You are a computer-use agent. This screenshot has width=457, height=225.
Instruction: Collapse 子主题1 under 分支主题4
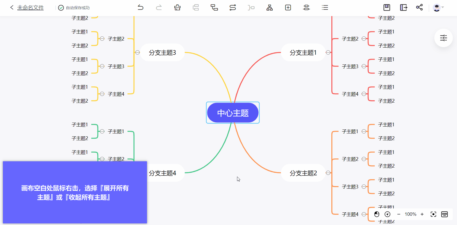click(102, 131)
